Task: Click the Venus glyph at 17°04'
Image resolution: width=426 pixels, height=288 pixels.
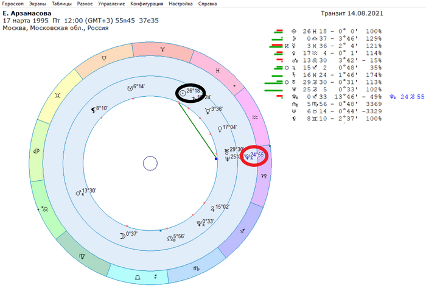Action: click(x=220, y=129)
